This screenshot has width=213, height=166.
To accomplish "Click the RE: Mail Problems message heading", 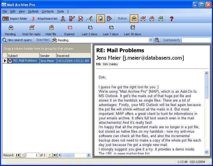I will (120, 50).
